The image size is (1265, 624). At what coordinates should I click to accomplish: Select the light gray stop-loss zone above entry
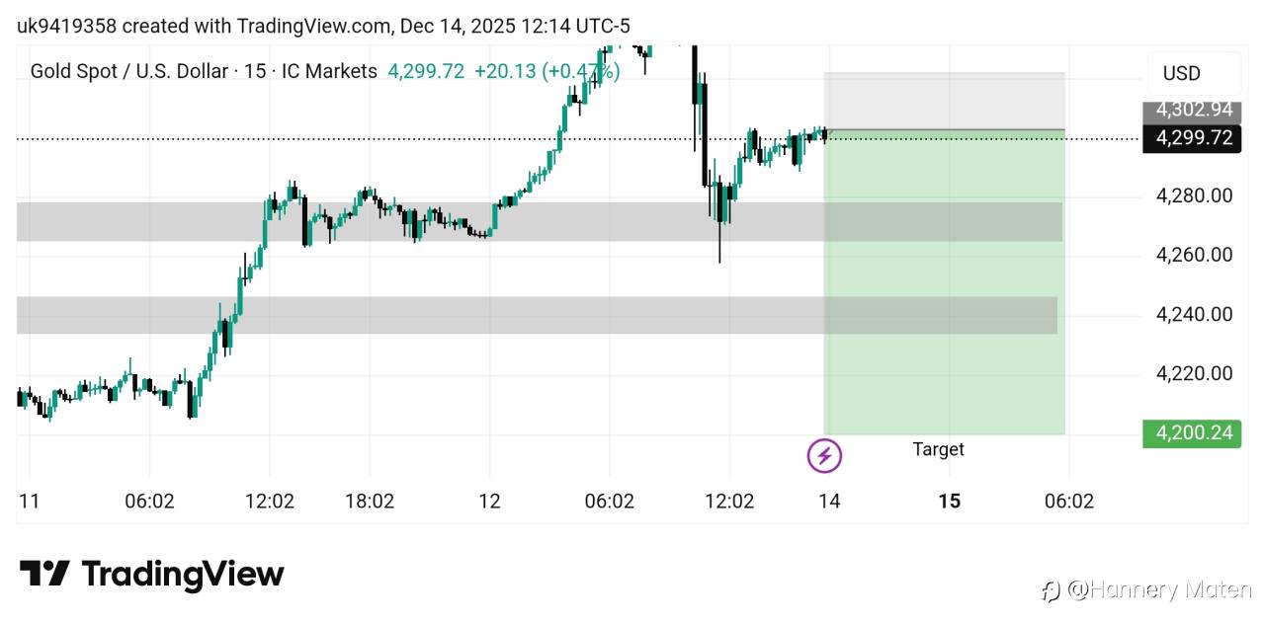point(944,100)
